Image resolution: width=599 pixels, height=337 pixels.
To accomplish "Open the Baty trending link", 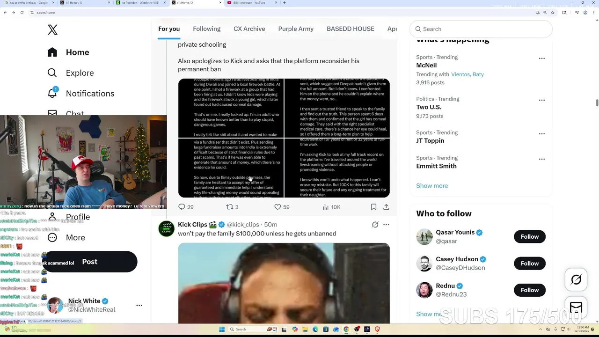I will [478, 74].
